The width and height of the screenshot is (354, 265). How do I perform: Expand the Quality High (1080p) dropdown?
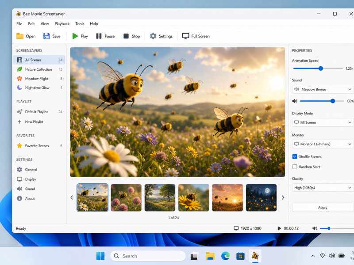(x=323, y=188)
